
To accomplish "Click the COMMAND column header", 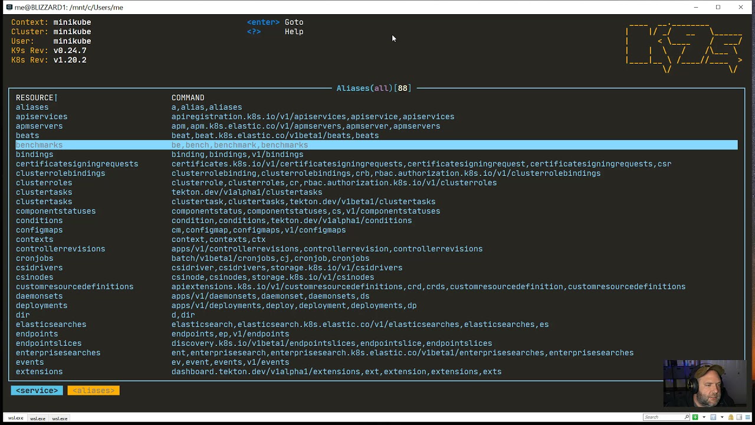I will tap(188, 97).
